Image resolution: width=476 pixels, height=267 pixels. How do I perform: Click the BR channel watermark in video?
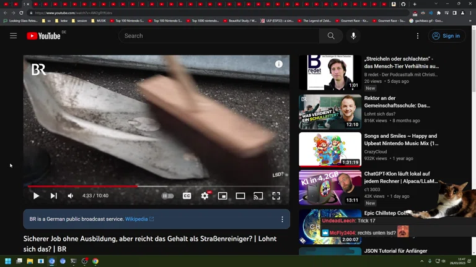[38, 69]
